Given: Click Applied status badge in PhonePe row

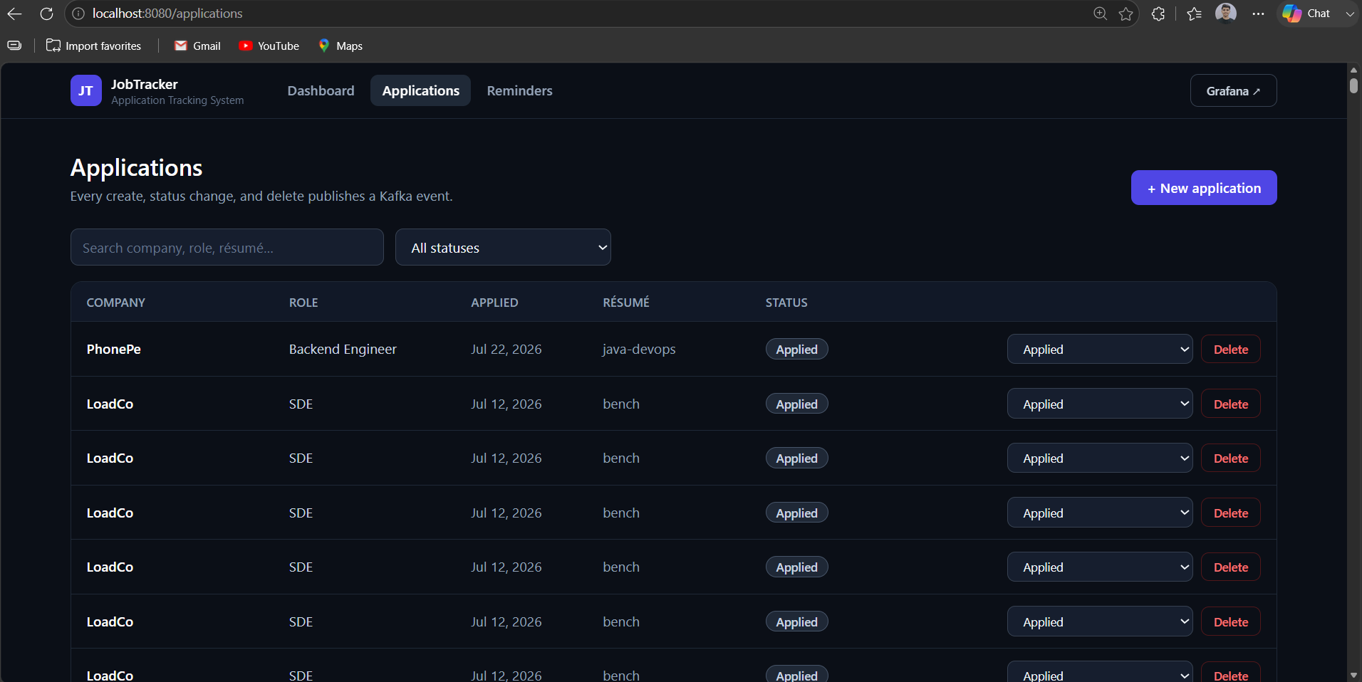Looking at the screenshot, I should (796, 349).
